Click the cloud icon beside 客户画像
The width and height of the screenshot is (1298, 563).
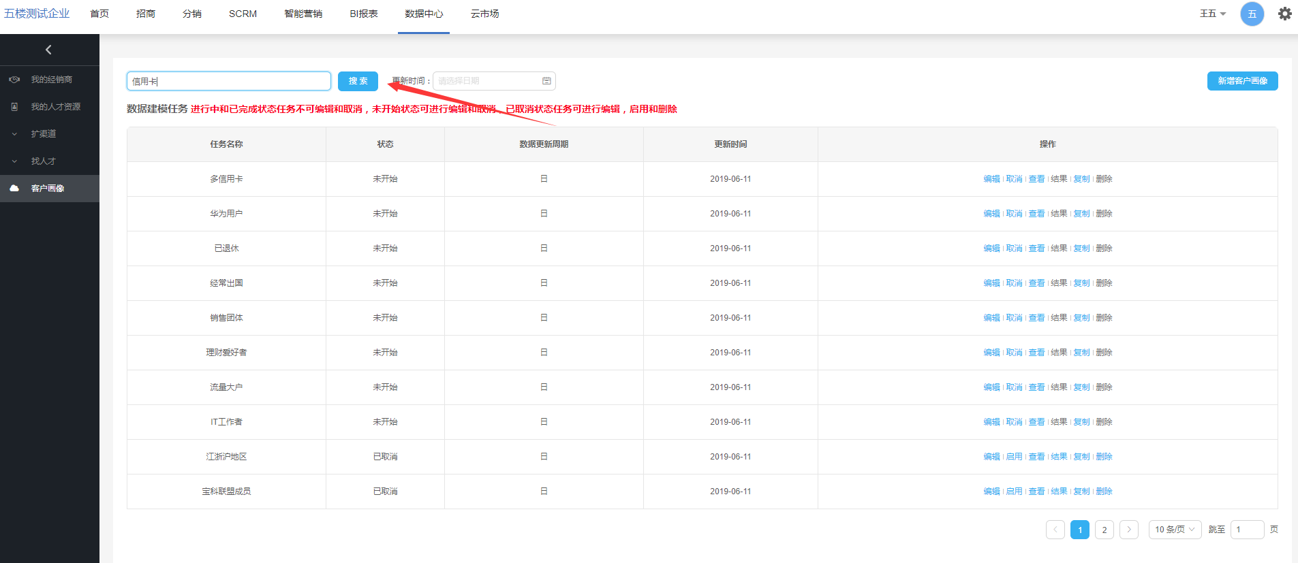pos(14,189)
